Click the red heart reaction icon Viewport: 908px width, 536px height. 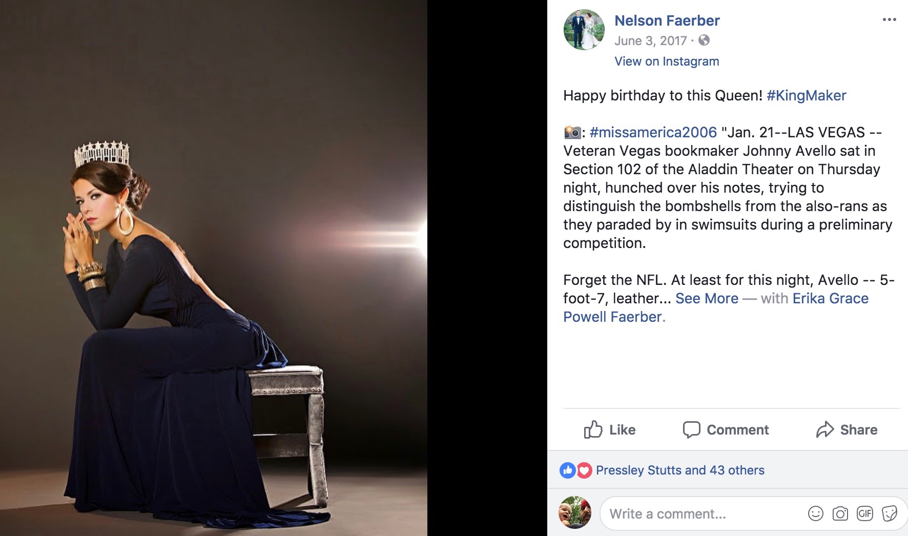[x=584, y=470]
